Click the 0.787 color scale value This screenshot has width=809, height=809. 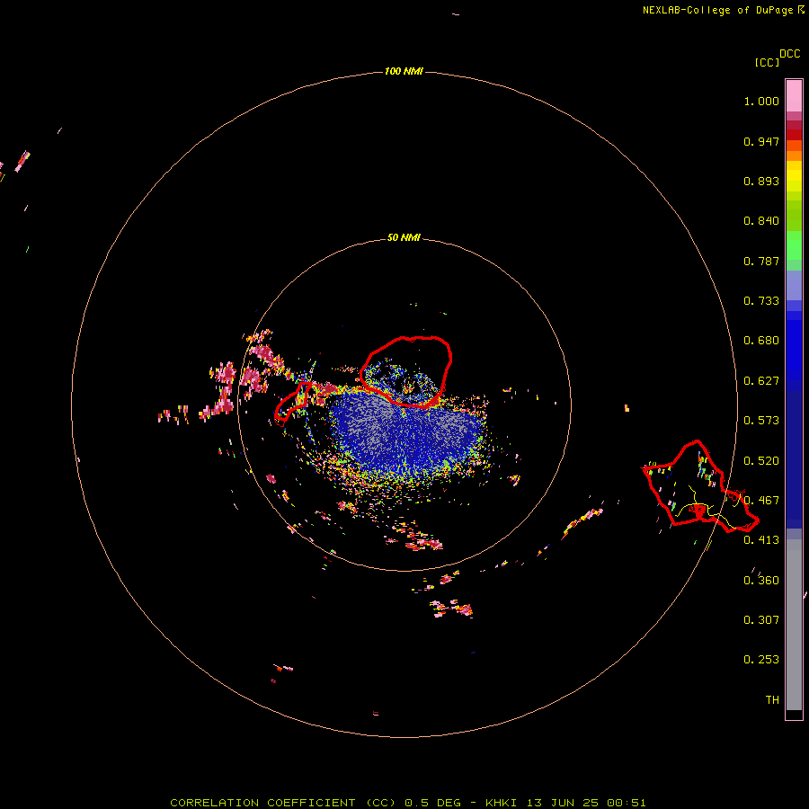point(761,261)
